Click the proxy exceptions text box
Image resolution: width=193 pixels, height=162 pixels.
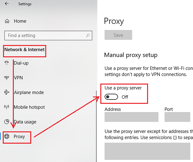pyautogui.click(x=149, y=151)
